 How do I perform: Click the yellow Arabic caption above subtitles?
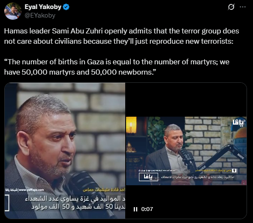click(x=104, y=190)
